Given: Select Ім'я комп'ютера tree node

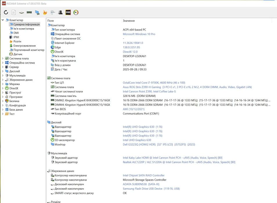Looking at the screenshot, I should [24, 29].
